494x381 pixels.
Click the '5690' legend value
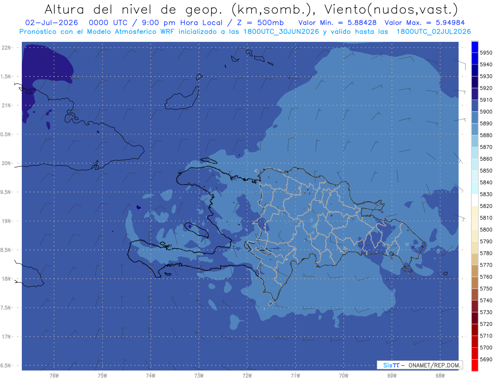486,359
